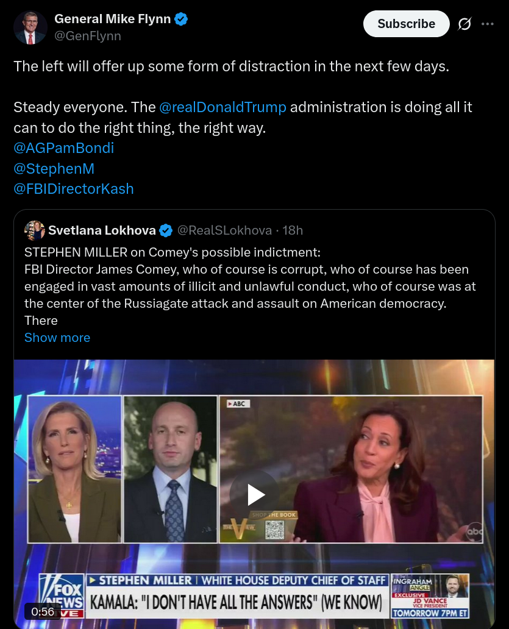The height and width of the screenshot is (629, 509).
Task: Open the @FBIDirectorKash mention
Action: pos(74,188)
